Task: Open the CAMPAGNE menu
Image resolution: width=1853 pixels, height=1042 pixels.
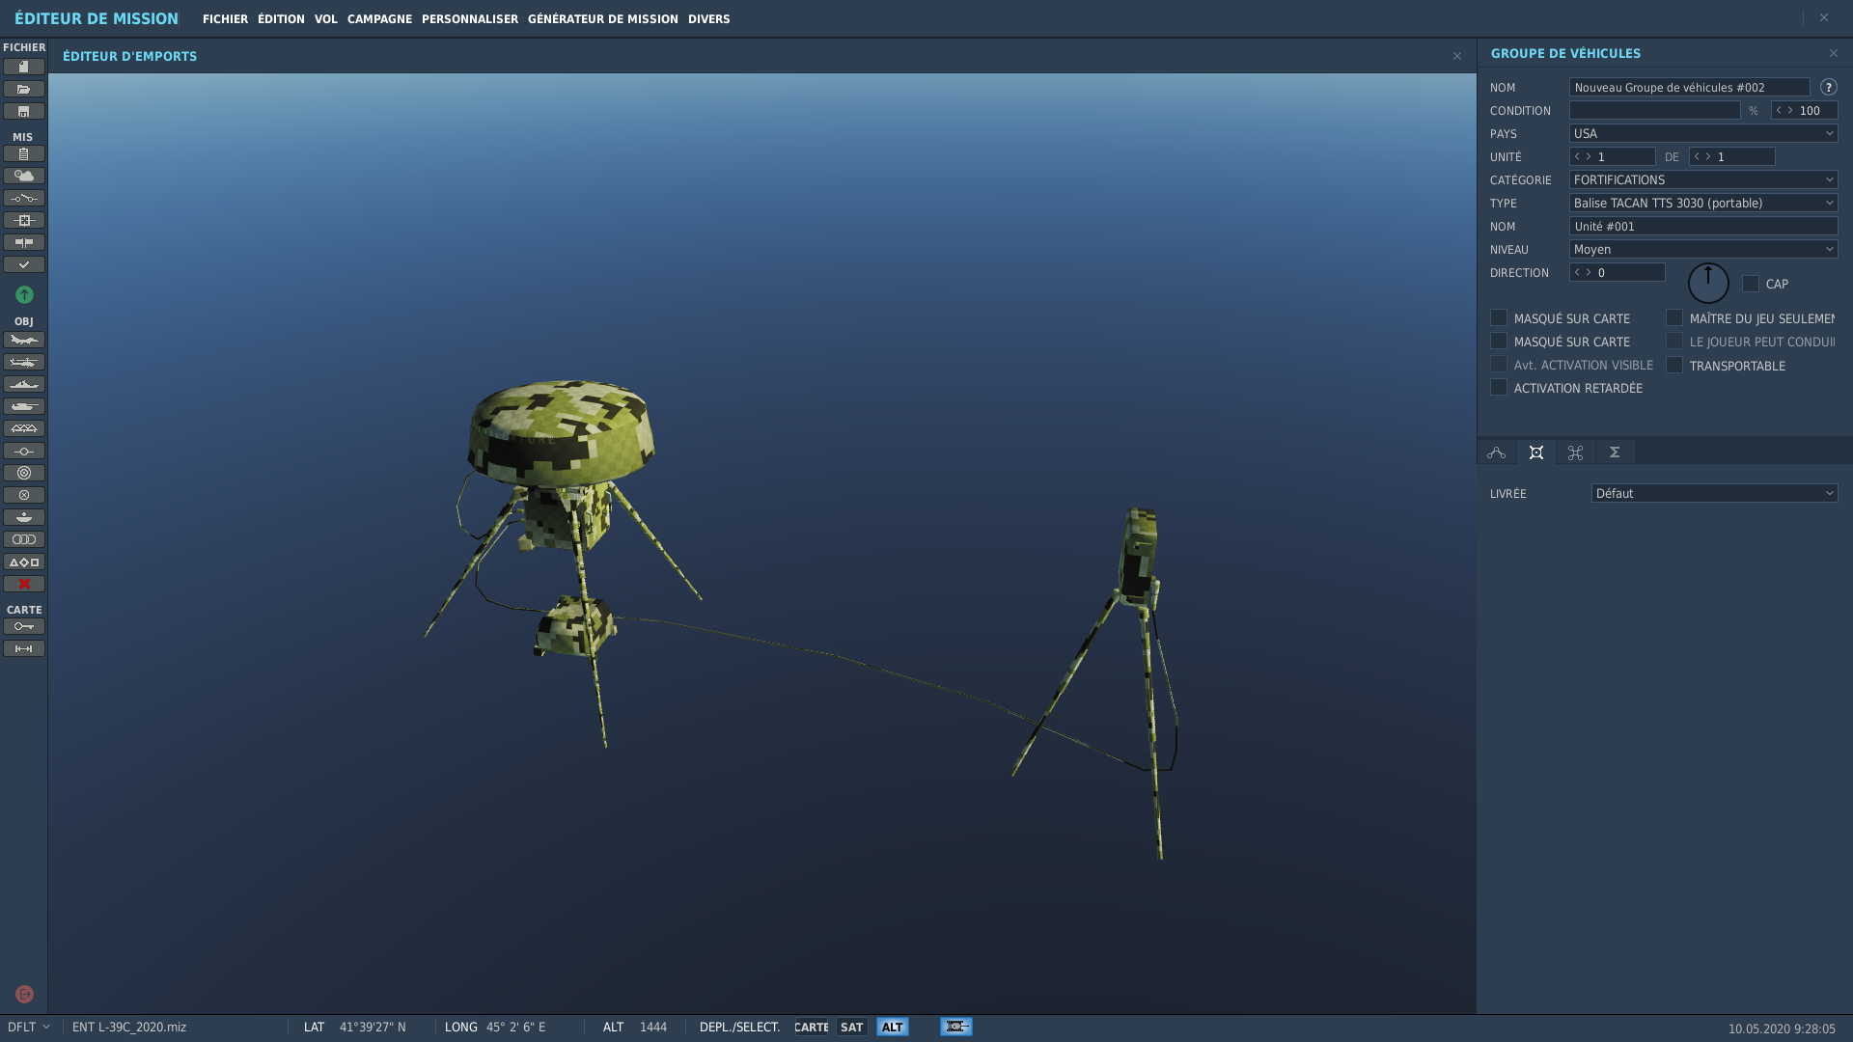Action: 379,18
